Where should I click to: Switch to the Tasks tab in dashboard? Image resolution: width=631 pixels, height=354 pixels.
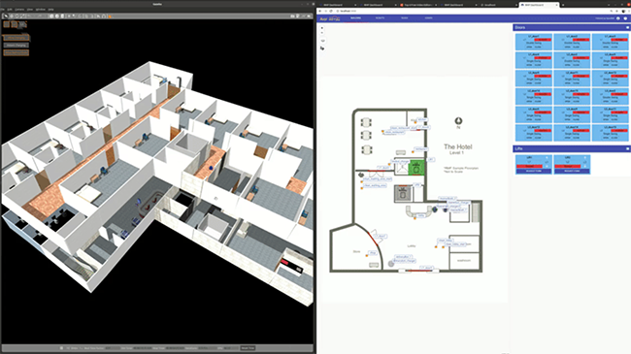coord(405,18)
